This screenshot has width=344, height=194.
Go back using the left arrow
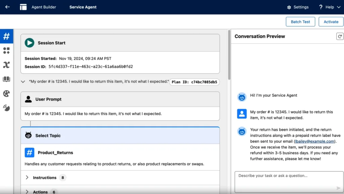(7, 7)
